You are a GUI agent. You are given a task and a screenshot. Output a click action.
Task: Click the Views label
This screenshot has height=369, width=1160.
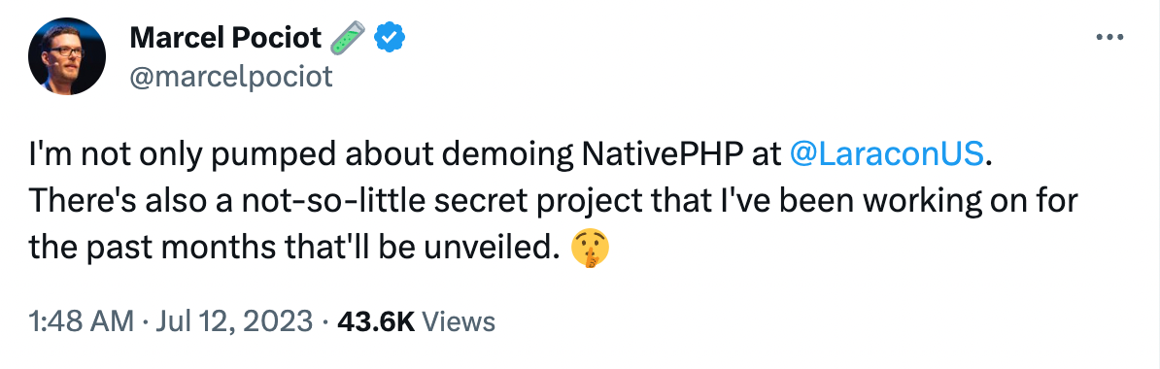[x=461, y=321]
